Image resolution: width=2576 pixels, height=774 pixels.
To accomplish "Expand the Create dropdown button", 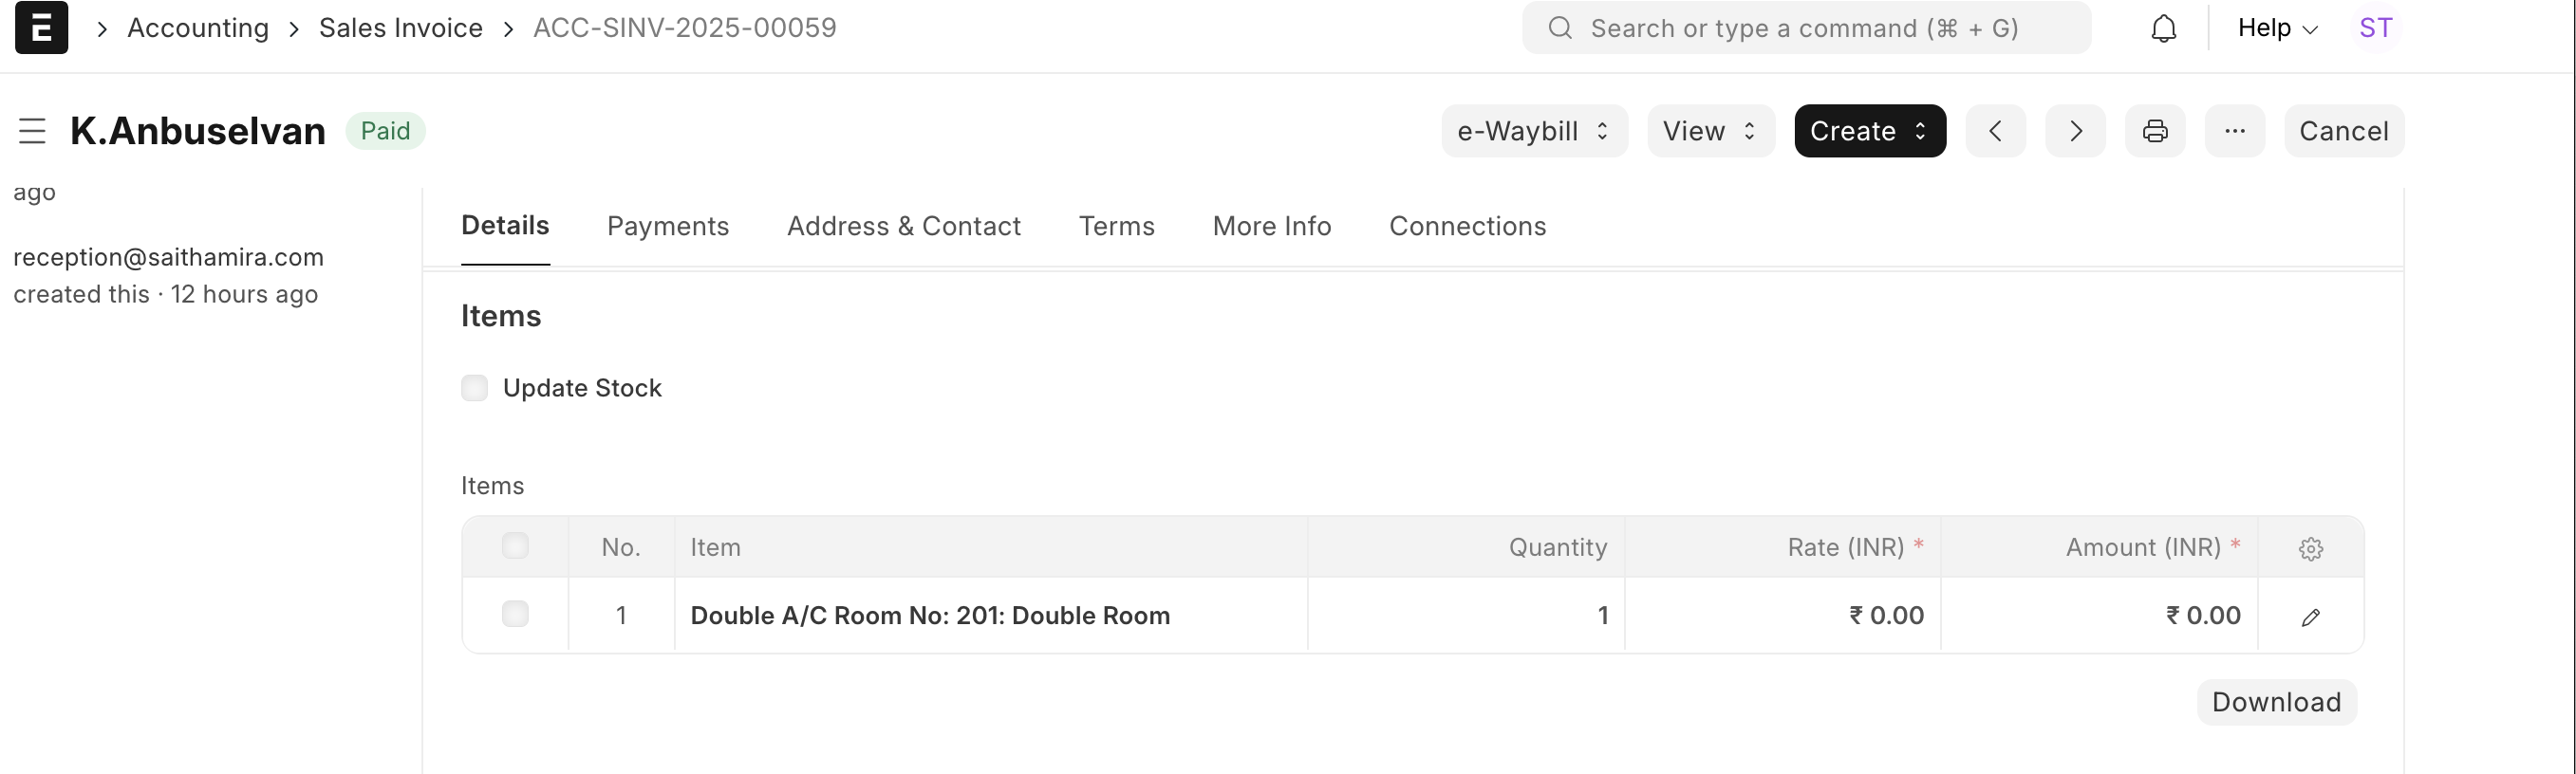I will (x=1870, y=131).
